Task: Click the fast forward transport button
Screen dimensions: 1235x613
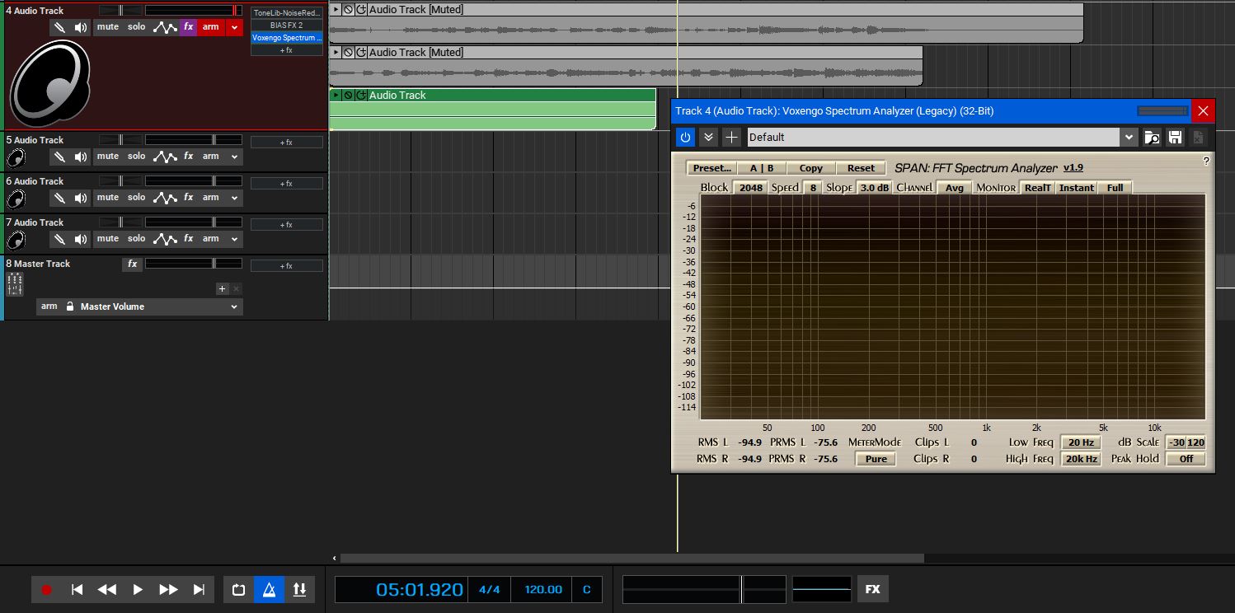Action: (168, 589)
